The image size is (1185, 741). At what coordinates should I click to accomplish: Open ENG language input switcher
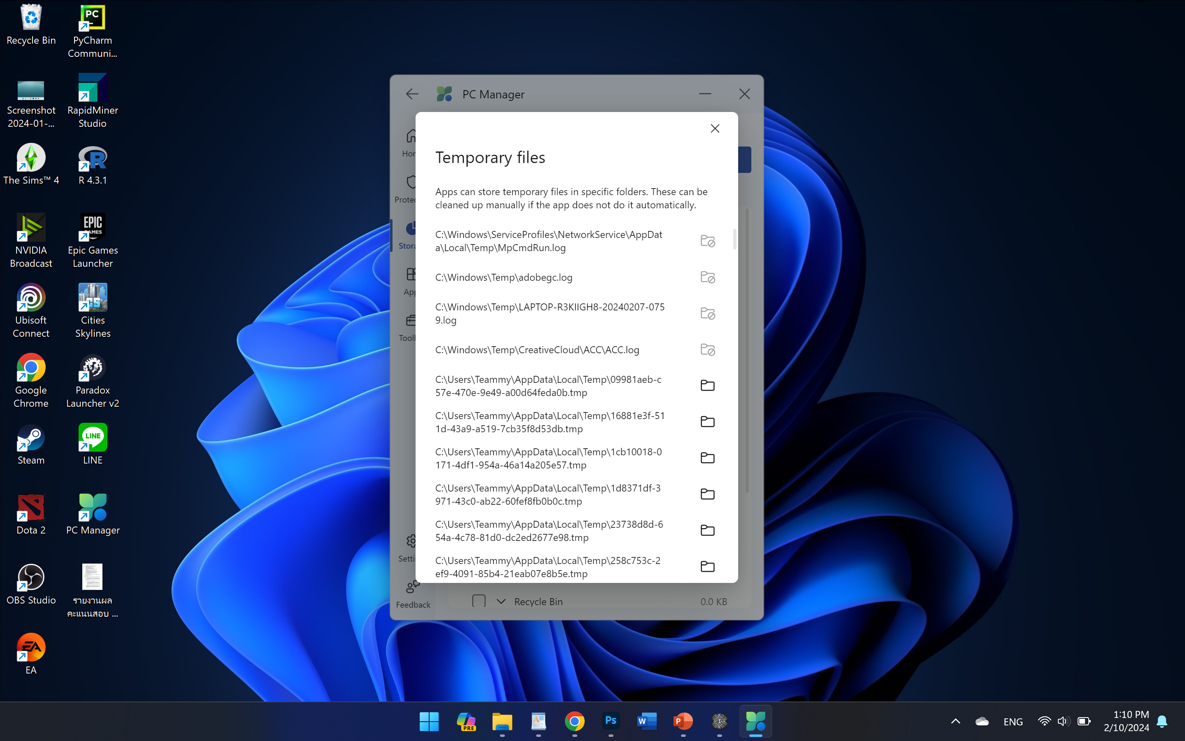1013,721
